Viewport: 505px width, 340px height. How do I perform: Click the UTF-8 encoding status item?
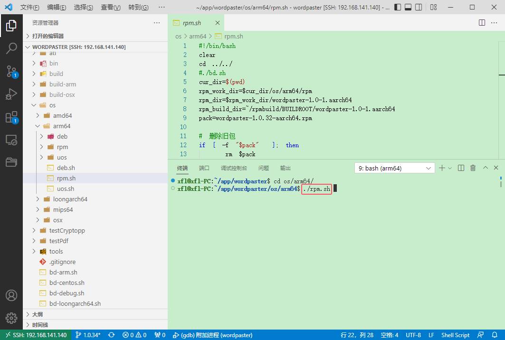[413, 335]
